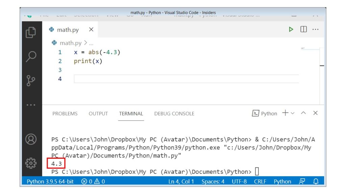Click the editor vertical scrollbar
346x194 pixels.
[x=322, y=76]
